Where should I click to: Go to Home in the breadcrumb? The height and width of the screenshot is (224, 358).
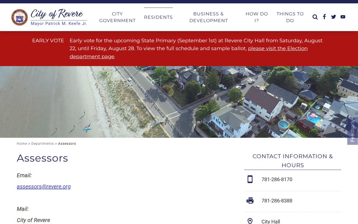[22, 144]
